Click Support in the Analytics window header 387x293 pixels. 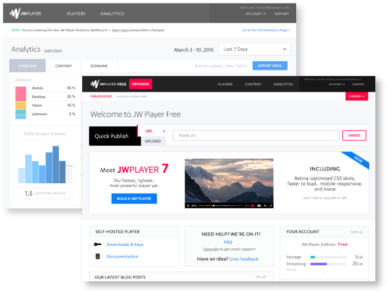pyautogui.click(x=282, y=14)
